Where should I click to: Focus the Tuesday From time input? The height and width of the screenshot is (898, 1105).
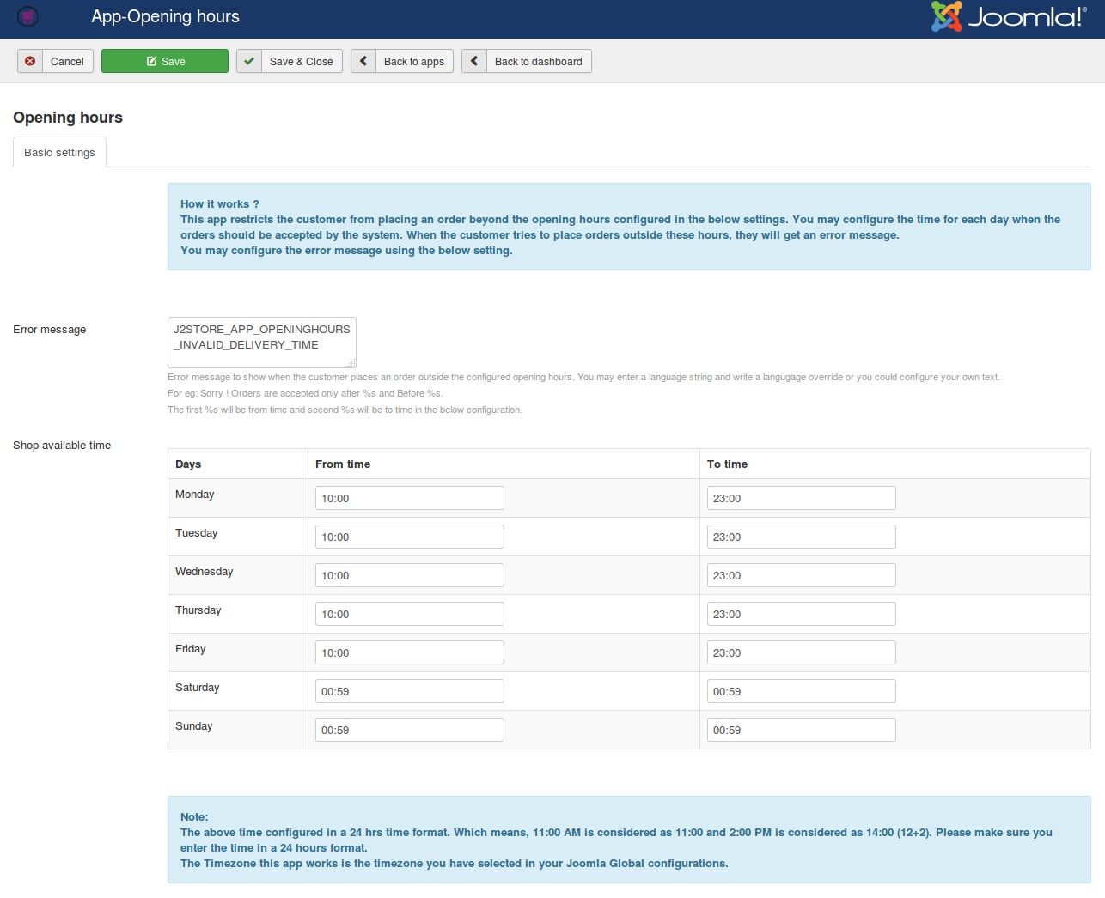pos(409,537)
